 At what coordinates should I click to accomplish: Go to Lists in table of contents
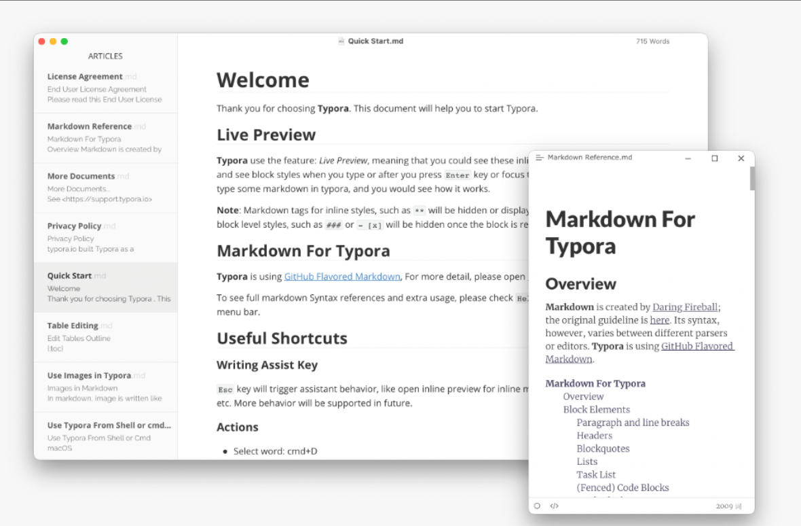587,461
